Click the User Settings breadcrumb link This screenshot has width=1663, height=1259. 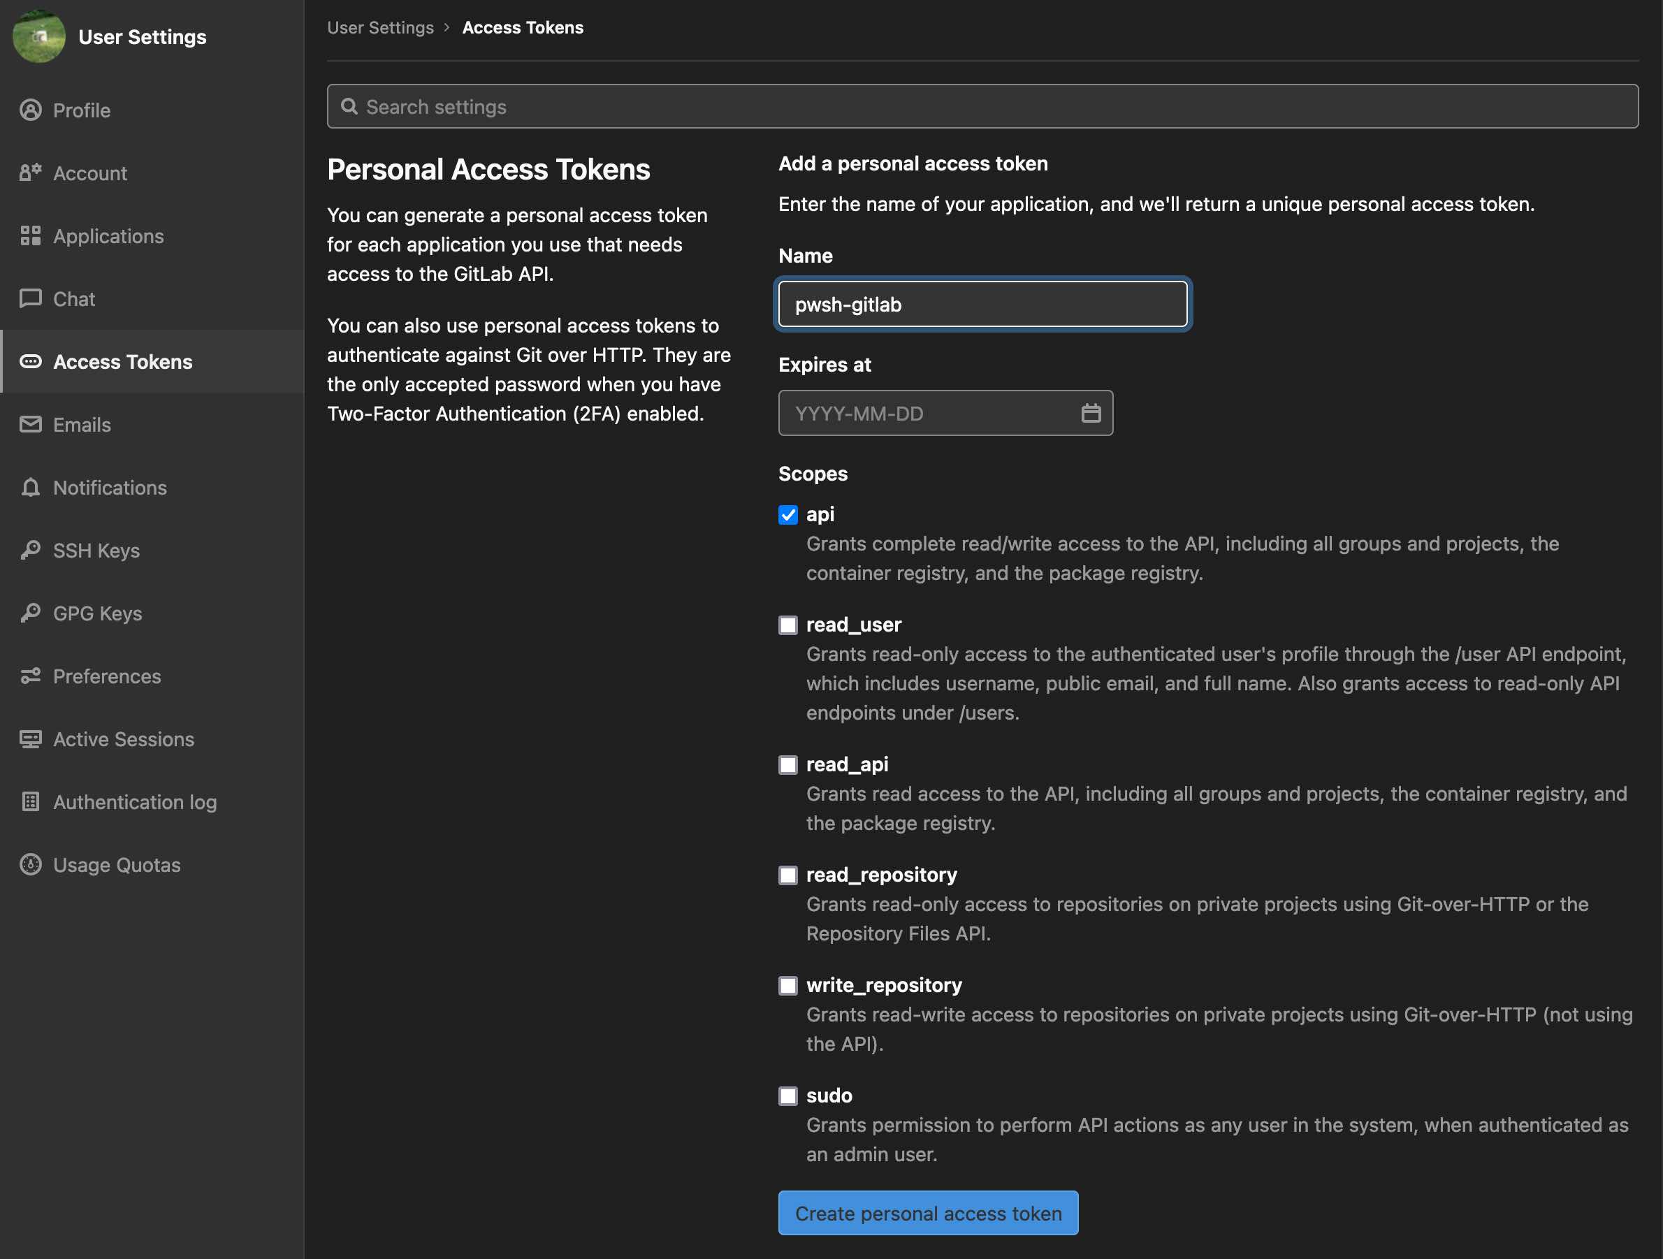pos(380,28)
